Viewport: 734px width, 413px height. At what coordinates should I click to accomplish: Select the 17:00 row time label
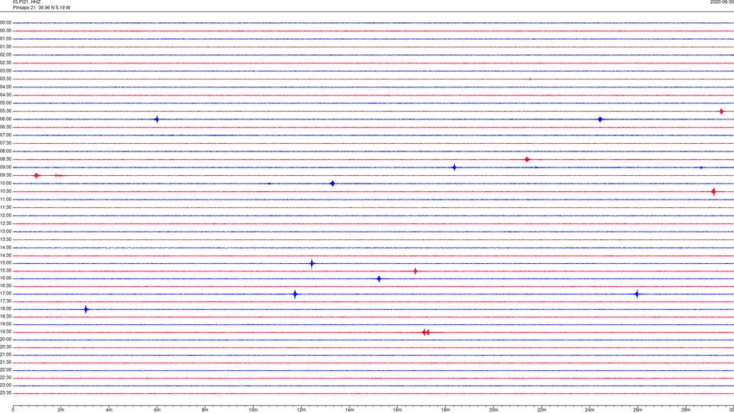pyautogui.click(x=5, y=294)
